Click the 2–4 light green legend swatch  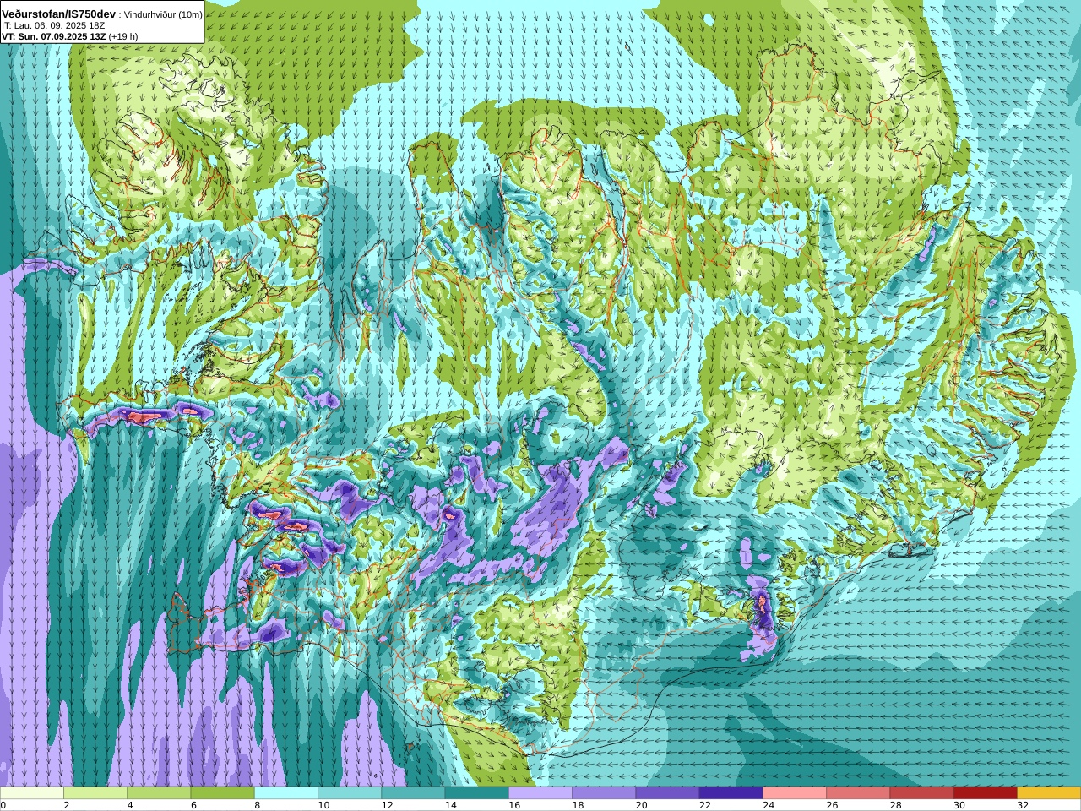coord(95,793)
